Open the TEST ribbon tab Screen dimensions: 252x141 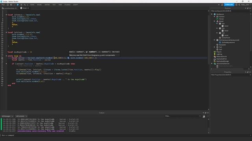[54, 5]
